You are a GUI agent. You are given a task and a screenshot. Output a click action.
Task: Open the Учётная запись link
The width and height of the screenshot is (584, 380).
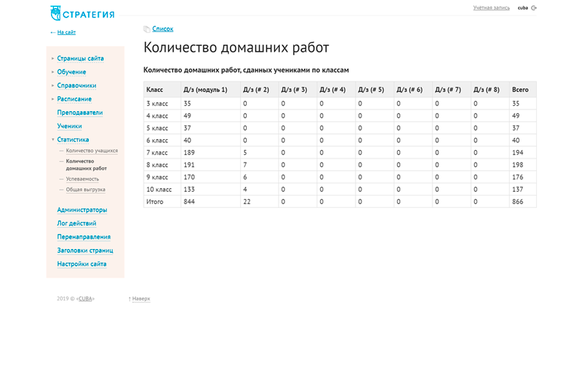click(x=491, y=8)
